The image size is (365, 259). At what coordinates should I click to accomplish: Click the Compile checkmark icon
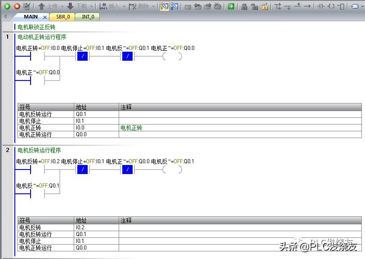click(27, 6)
